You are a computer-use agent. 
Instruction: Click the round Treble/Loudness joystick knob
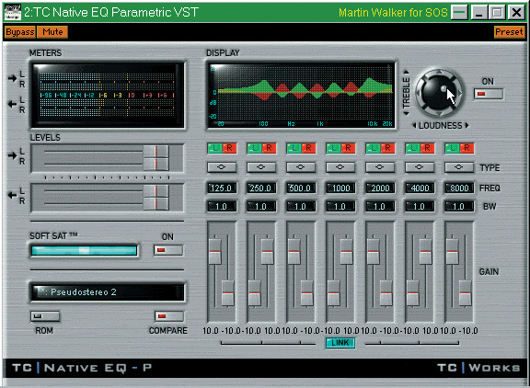click(439, 93)
